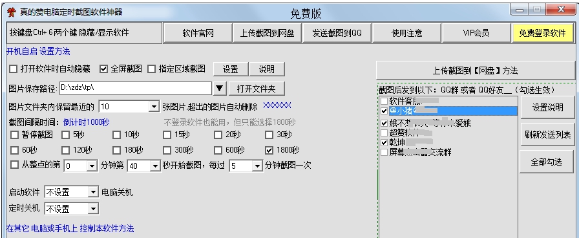This screenshot has width=579, height=238.
Task: Toggle 全屏截图 checkbox
Action: [x=104, y=69]
